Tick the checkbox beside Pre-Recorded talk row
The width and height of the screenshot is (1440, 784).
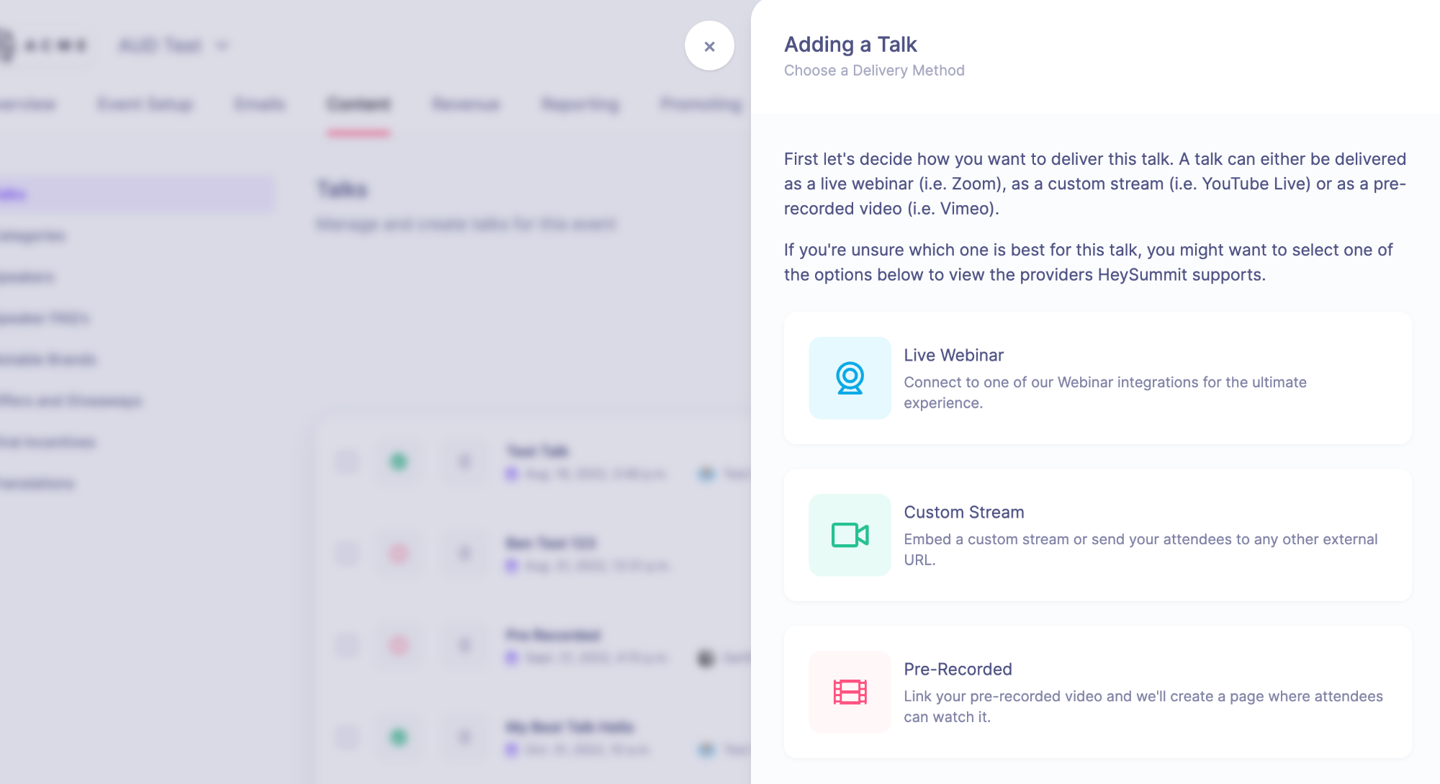click(x=347, y=645)
